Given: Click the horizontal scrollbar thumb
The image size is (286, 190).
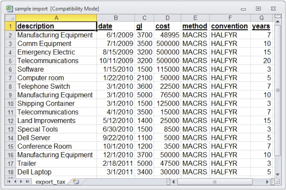Looking at the screenshot, I should (214, 182).
